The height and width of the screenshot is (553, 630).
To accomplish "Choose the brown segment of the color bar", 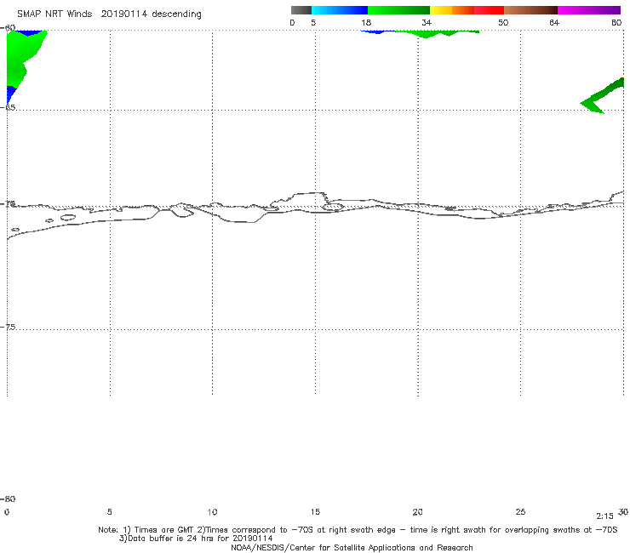I will point(530,10).
